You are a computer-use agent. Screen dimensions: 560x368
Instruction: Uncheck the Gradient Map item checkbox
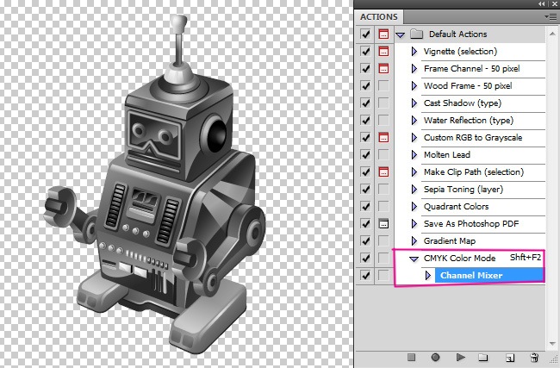[365, 241]
